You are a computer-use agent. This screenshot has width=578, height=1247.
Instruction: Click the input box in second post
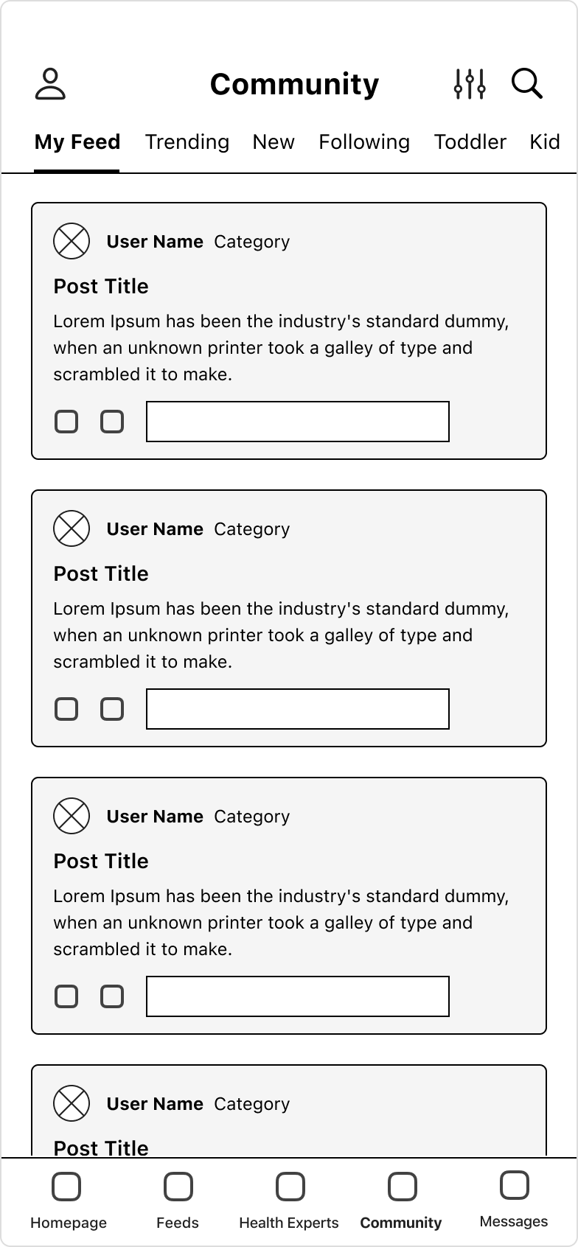(298, 709)
